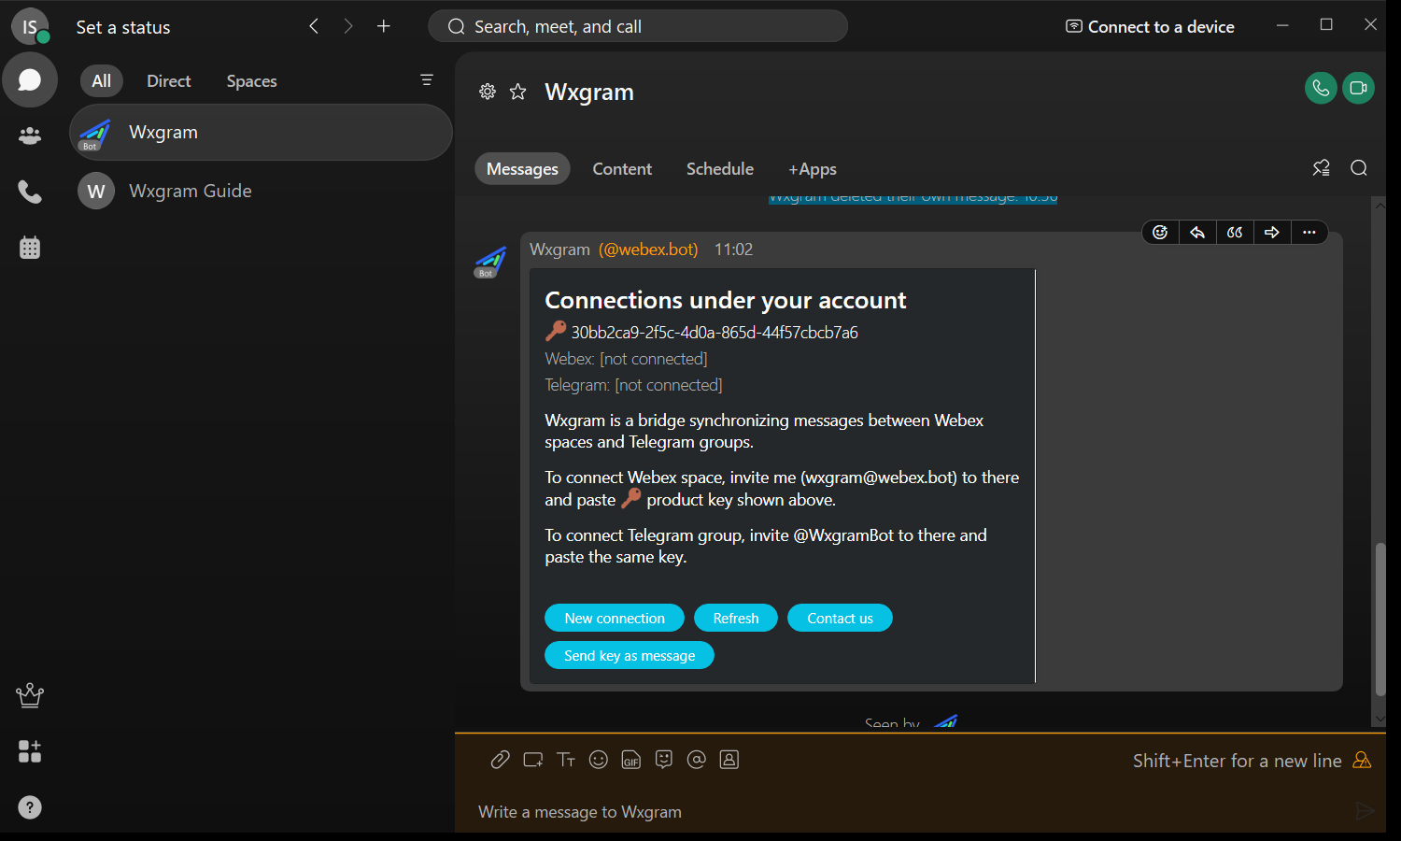Start a video meeting with Wxgram
The image size is (1401, 841).
(x=1358, y=89)
